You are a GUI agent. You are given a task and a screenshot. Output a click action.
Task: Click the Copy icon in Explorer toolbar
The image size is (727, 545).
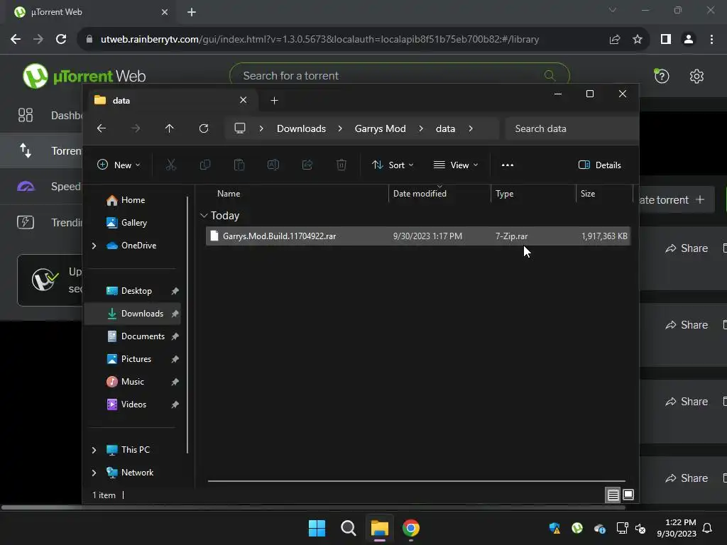[x=205, y=165]
